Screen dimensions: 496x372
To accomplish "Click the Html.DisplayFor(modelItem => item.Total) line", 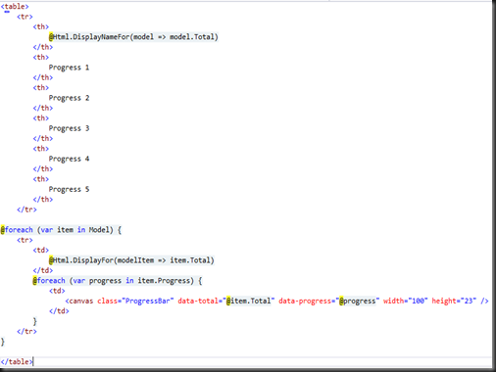I will click(131, 260).
